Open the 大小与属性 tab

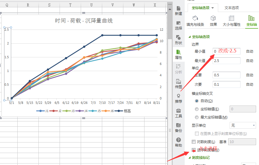point(231,21)
